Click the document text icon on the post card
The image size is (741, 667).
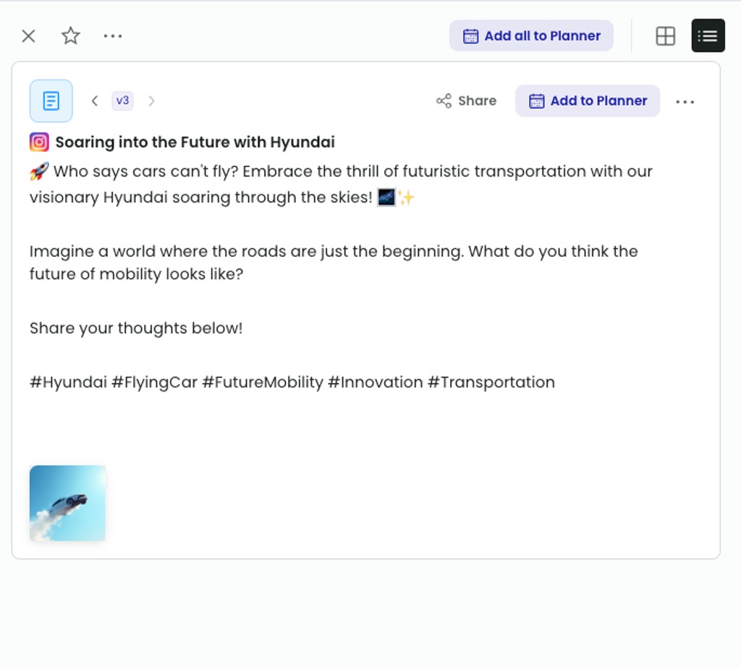51,101
